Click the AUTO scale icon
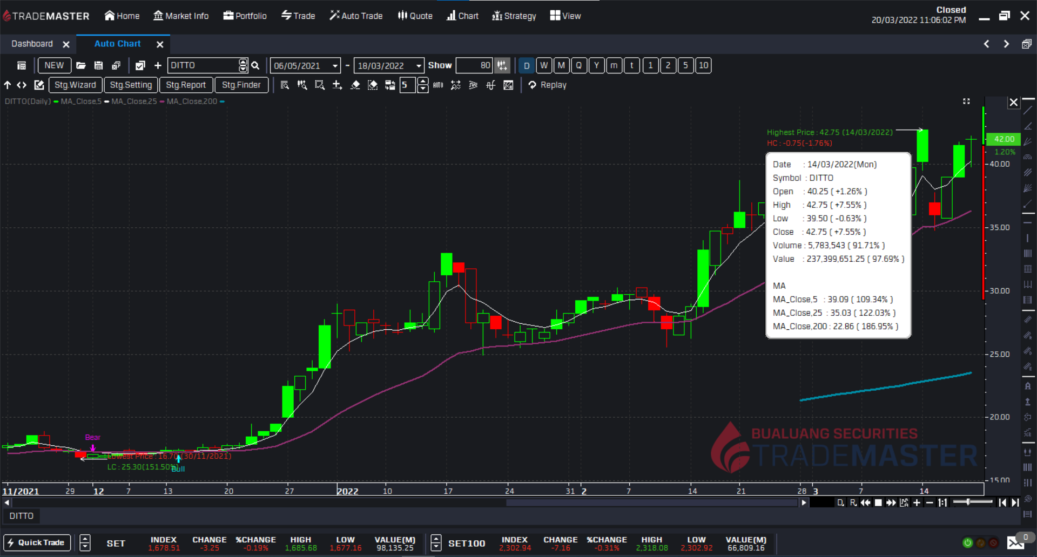 click(x=438, y=85)
